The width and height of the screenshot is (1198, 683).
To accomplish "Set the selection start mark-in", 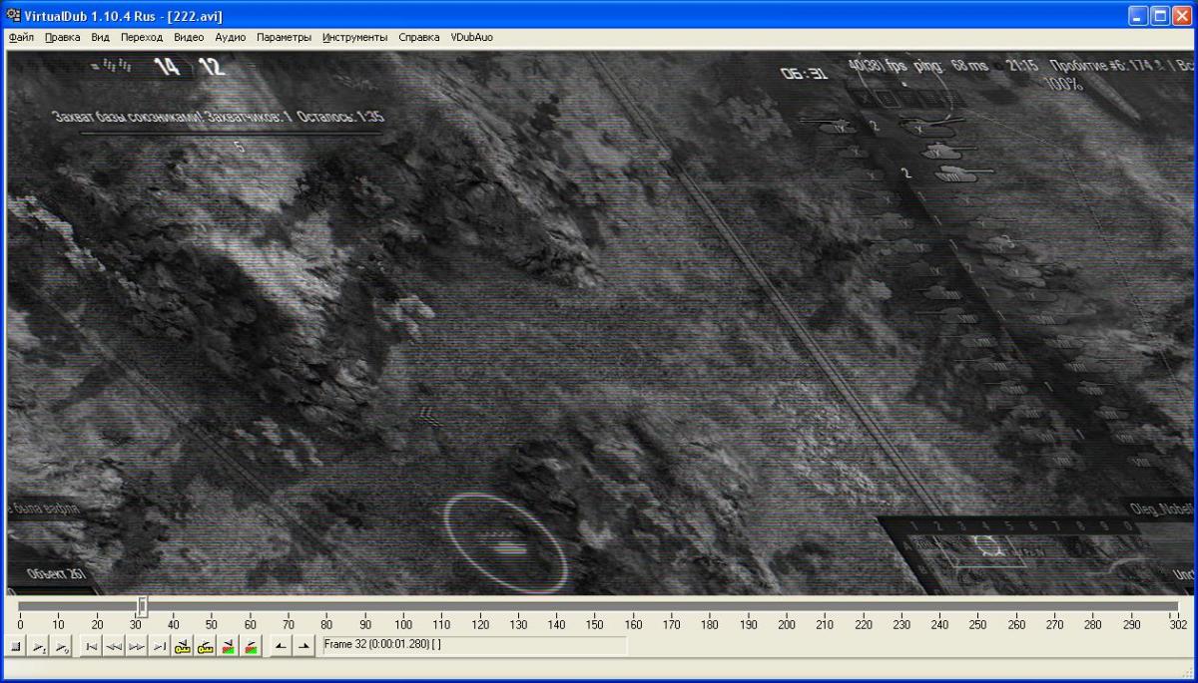I will (281, 647).
